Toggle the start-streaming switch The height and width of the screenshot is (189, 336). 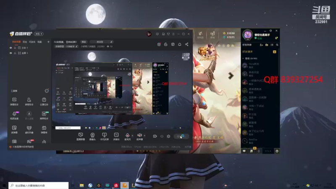[181, 136]
